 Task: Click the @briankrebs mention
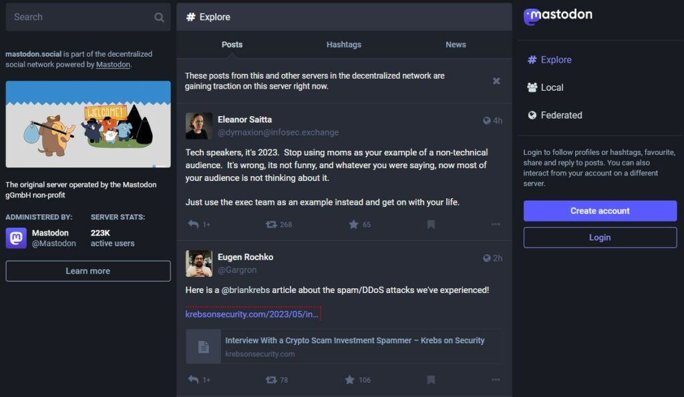(246, 290)
